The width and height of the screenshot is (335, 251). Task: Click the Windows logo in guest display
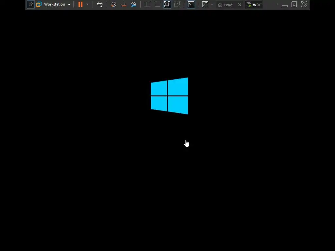[170, 96]
